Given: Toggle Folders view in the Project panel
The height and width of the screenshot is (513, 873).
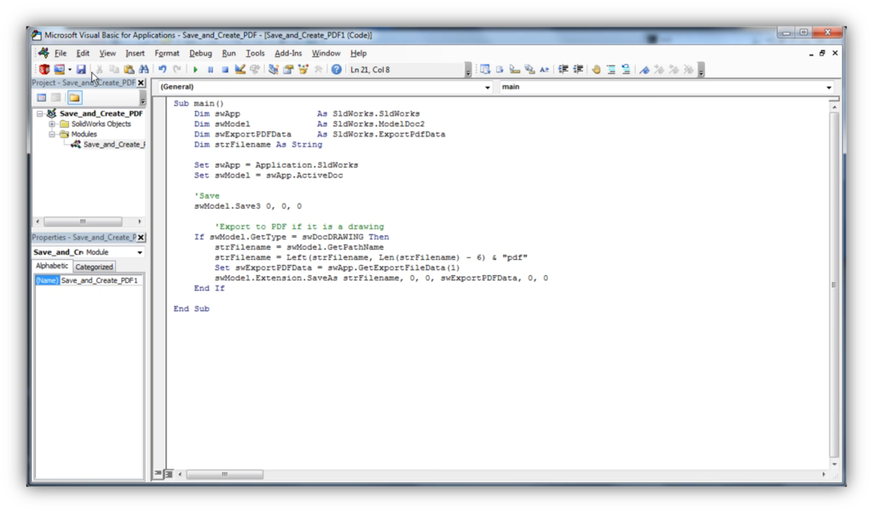Looking at the screenshot, I should (x=74, y=98).
